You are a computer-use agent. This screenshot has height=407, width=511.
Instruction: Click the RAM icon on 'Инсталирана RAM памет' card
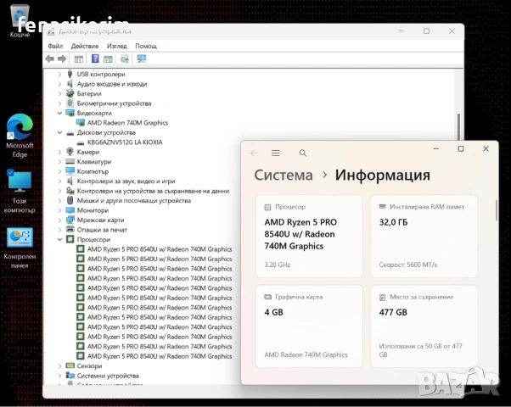pyautogui.click(x=383, y=207)
